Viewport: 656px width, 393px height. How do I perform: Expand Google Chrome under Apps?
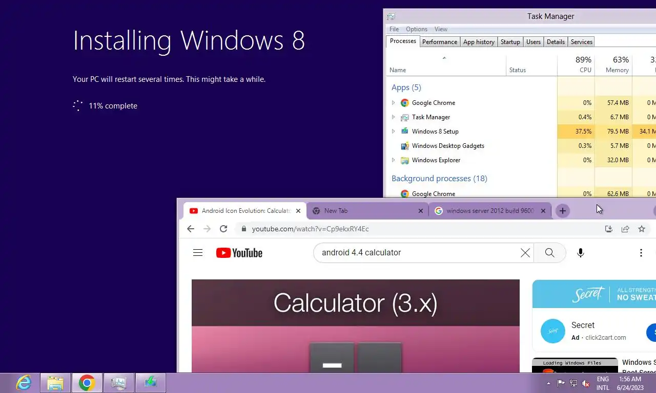(x=393, y=103)
